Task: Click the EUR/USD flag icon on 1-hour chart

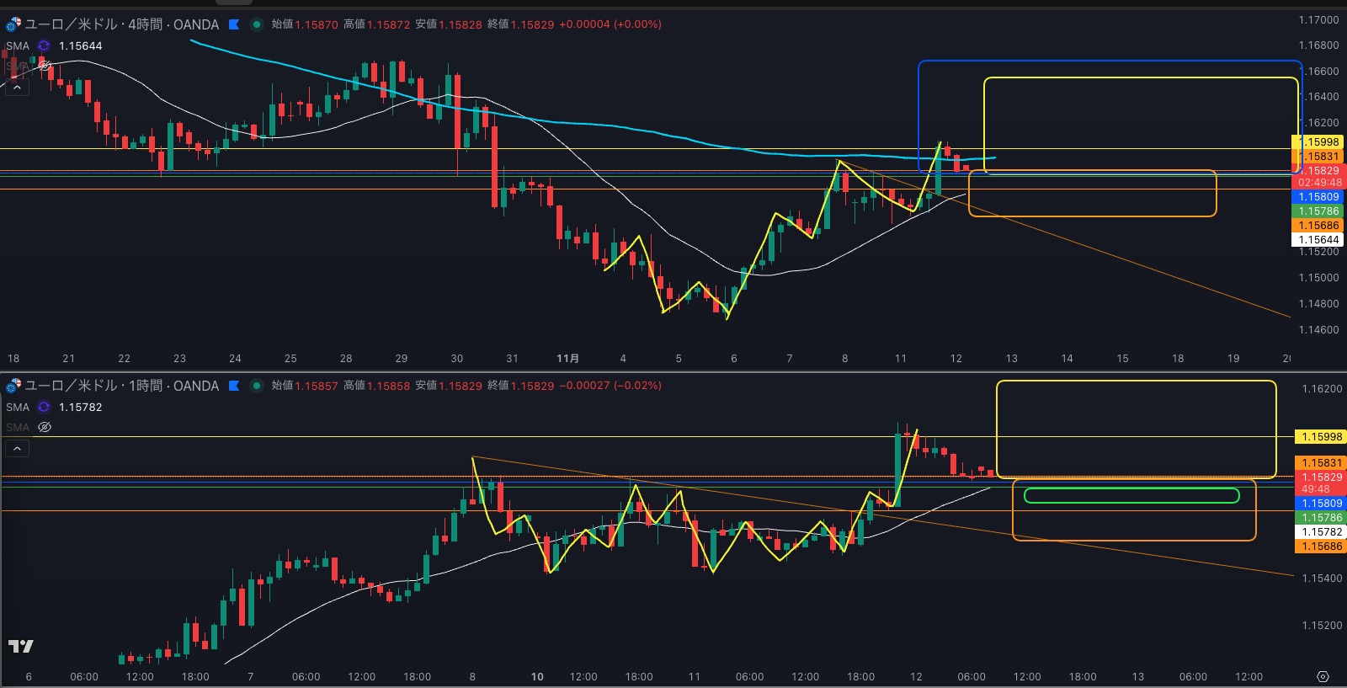Action: pyautogui.click(x=13, y=386)
